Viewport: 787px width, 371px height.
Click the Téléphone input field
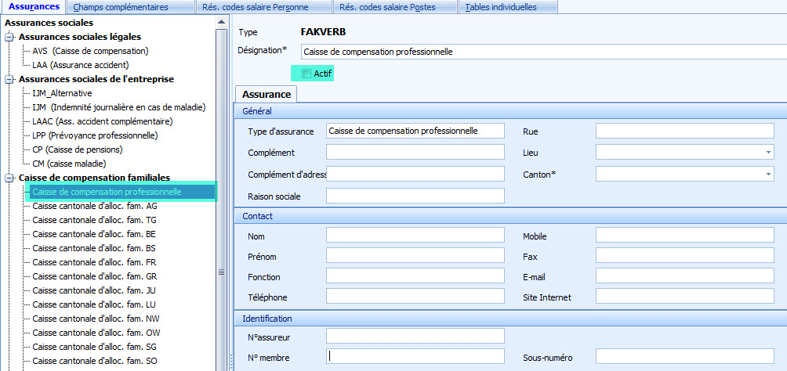(x=415, y=297)
